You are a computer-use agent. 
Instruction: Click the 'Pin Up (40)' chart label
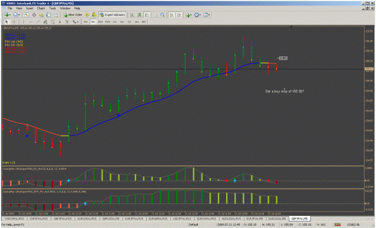[14, 41]
